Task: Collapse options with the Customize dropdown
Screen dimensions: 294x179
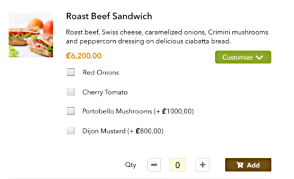Action: point(243,57)
